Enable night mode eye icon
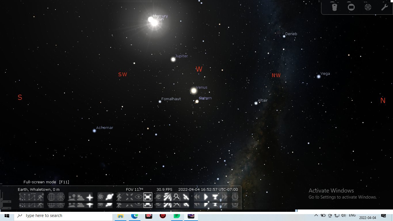393x221 pixels. 138,197
